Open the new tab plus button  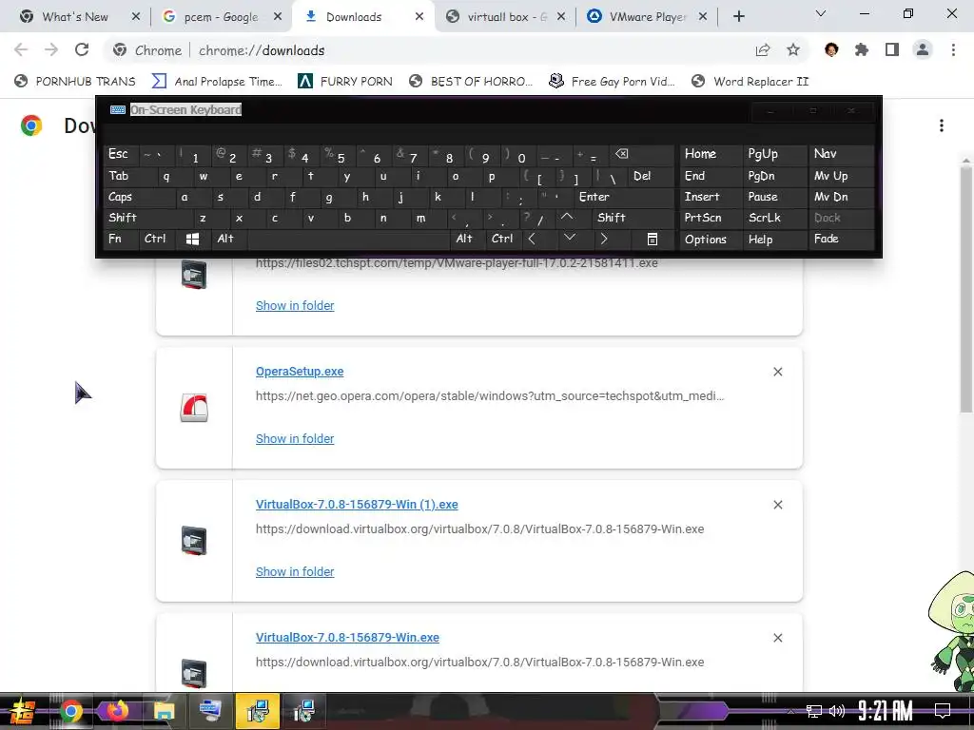(x=738, y=17)
